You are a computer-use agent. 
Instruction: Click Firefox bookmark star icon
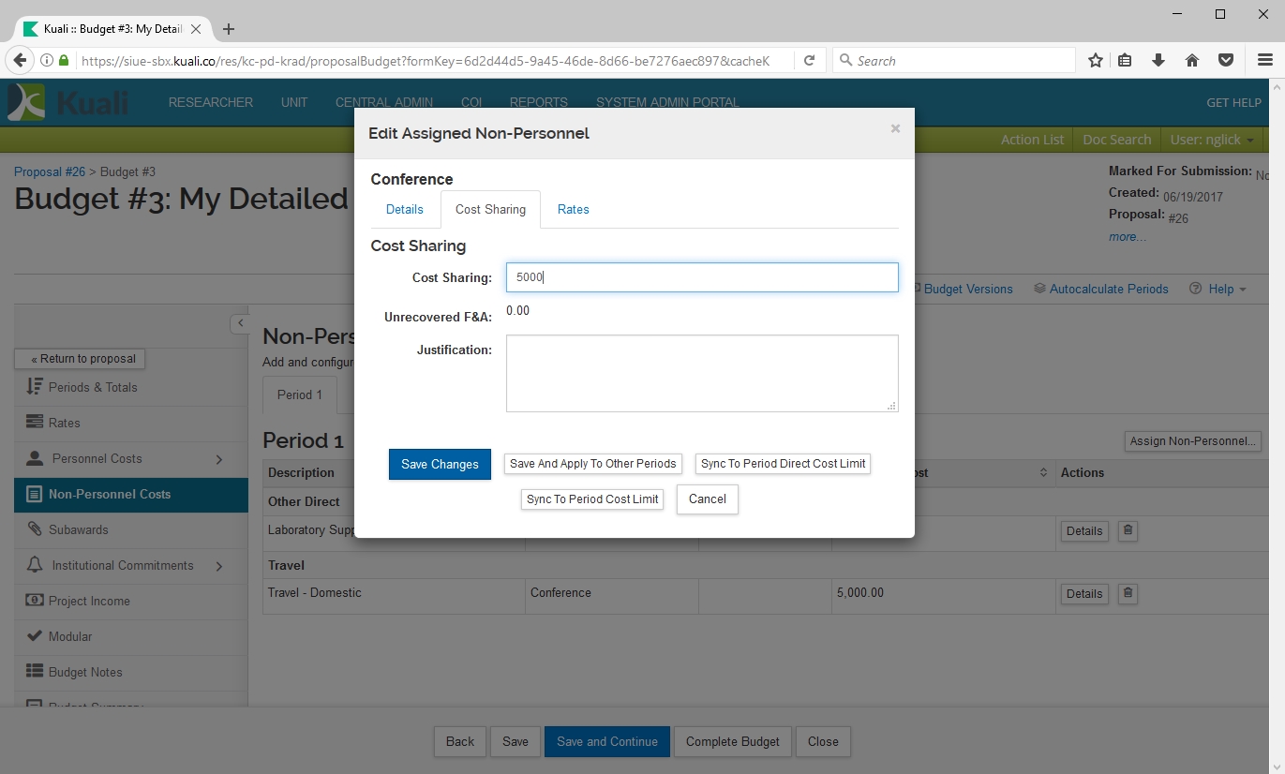pos(1095,61)
